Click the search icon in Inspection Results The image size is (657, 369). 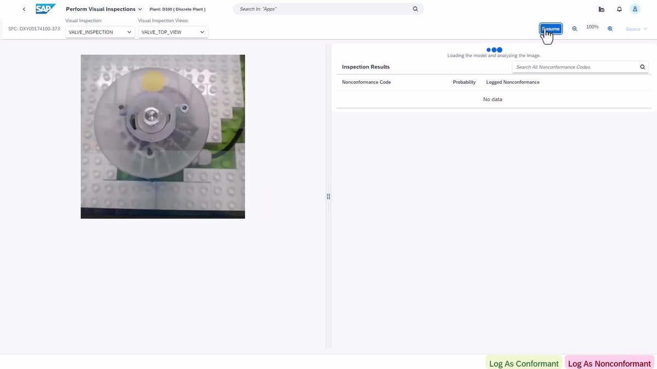(x=642, y=67)
